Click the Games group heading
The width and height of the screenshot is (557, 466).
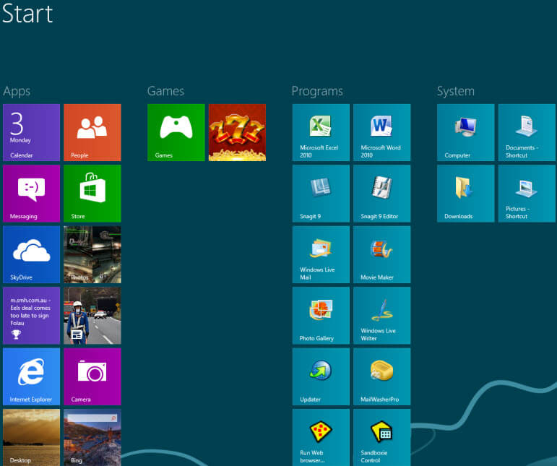165,91
